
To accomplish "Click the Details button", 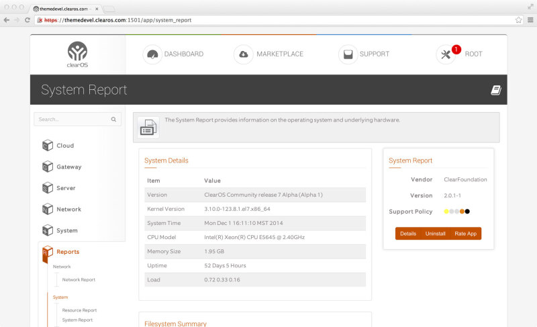I will tap(408, 234).
